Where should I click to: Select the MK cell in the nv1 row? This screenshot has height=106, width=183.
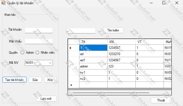(121, 73)
